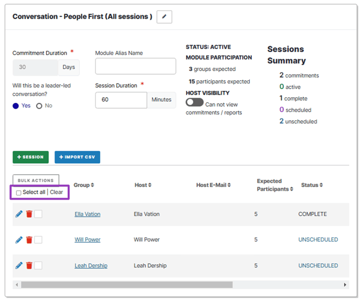Click the horizontal scrollbar under the table
This screenshot has height=300, width=361.
[126, 285]
